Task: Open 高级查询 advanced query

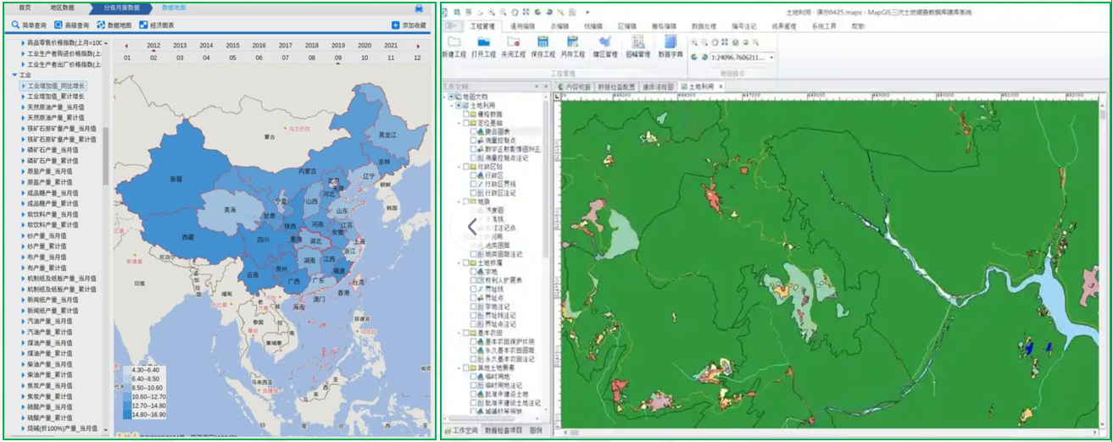Action: (70, 25)
